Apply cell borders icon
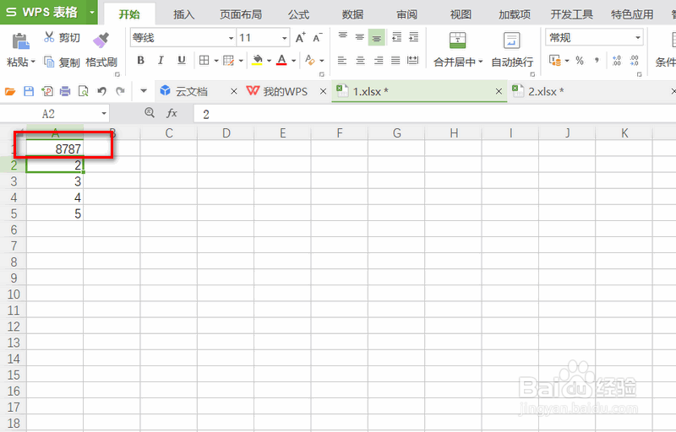676x432 pixels. pos(204,61)
